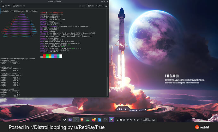
Task: Open the brightness sun tray icon
Action: [134, 120]
